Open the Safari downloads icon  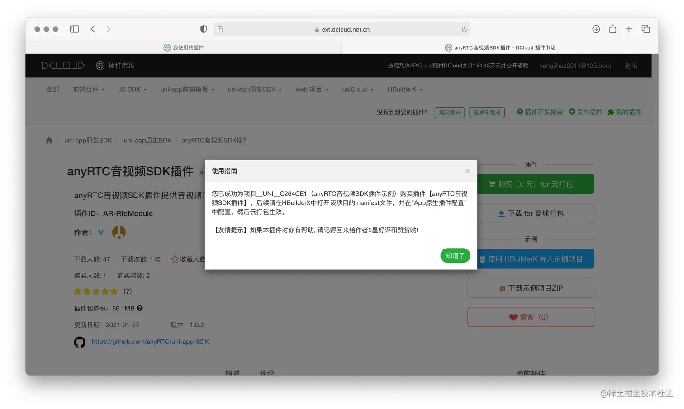tap(596, 29)
